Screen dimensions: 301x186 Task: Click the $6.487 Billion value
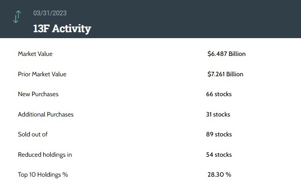226,54
